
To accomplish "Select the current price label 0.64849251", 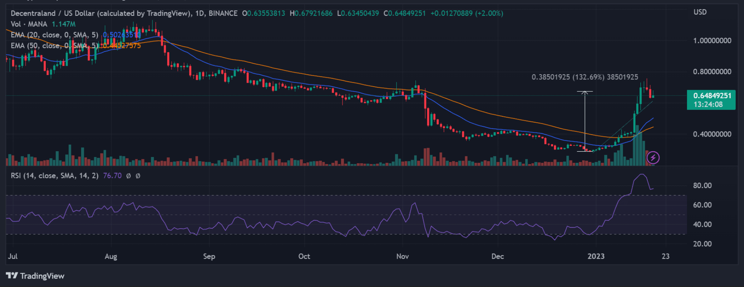I will (712, 95).
